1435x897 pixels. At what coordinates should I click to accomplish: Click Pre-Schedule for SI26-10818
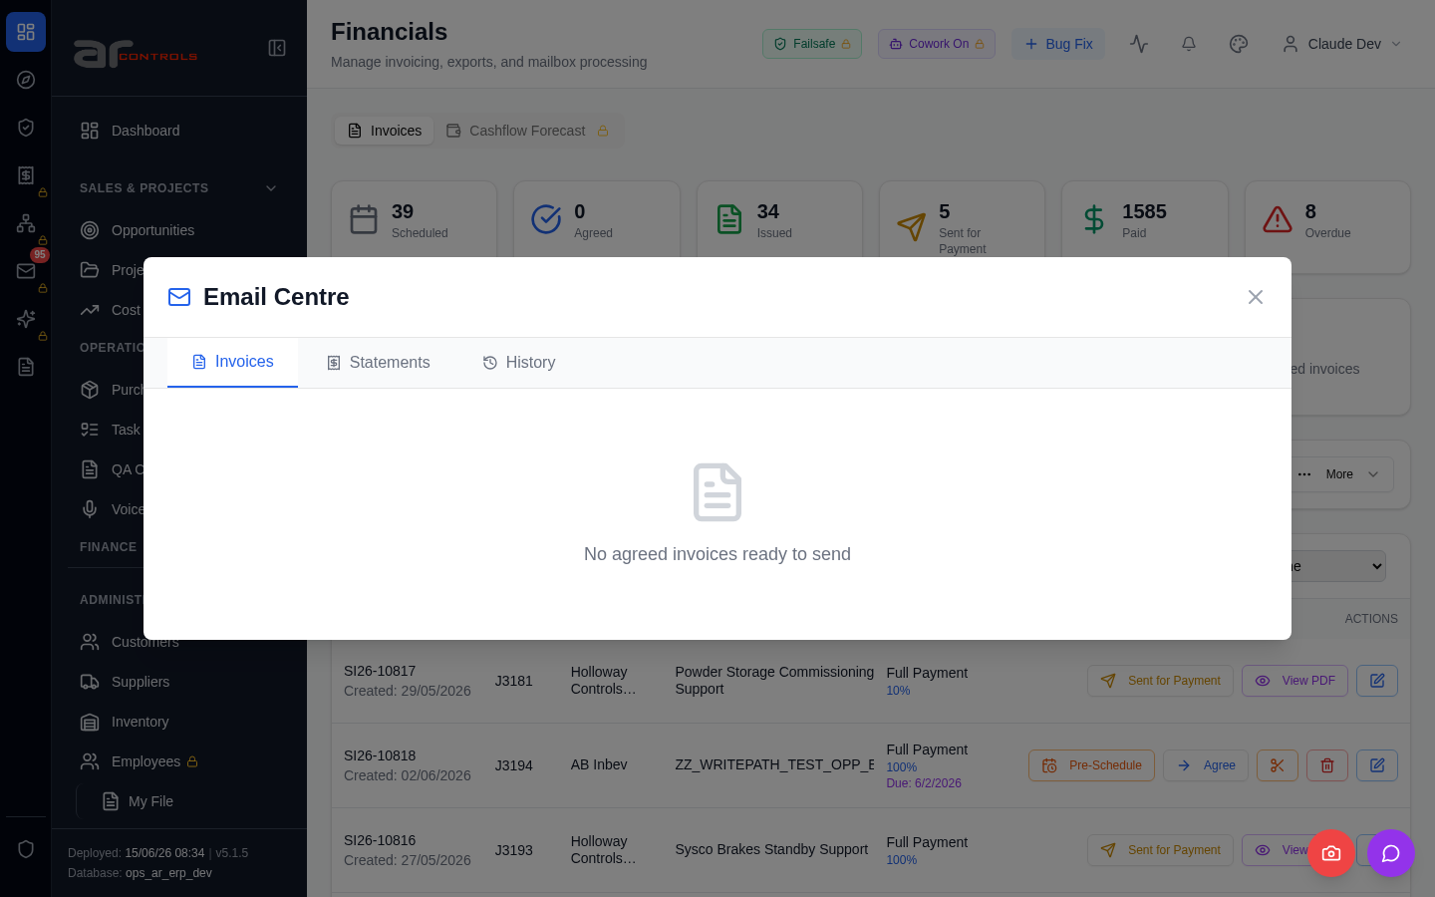[x=1091, y=765]
